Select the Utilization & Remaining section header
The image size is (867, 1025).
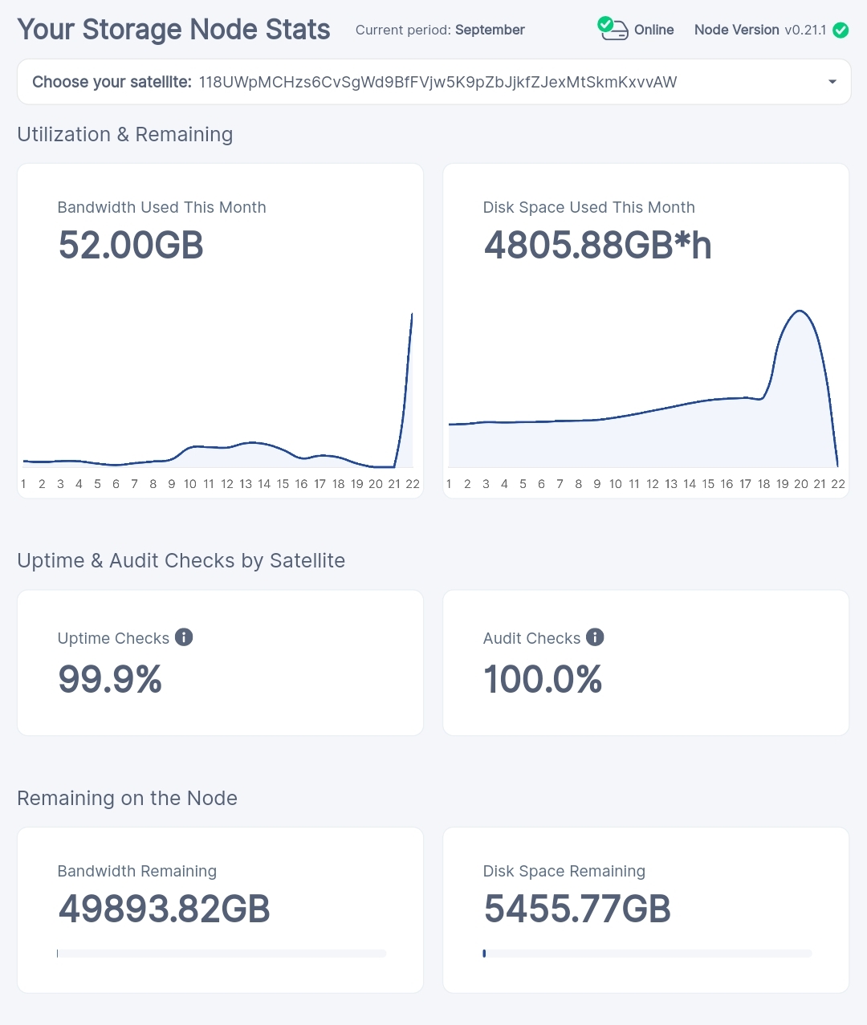tap(124, 134)
